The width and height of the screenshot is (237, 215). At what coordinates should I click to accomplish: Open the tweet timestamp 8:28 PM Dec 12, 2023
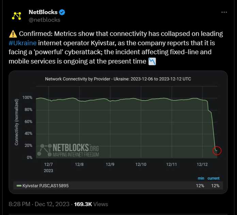coord(39,204)
